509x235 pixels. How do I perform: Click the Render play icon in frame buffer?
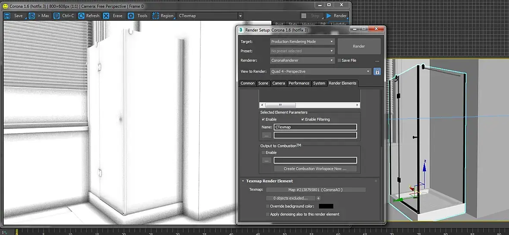(329, 16)
